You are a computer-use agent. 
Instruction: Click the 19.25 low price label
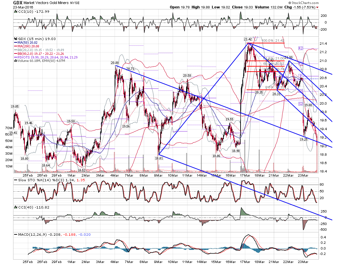tap(304, 140)
